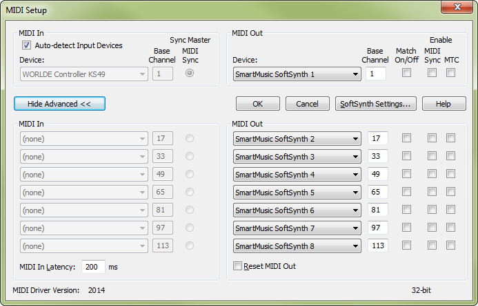Check MIDI Sync for SoftSynth 6
The height and width of the screenshot is (306, 478).
click(x=432, y=210)
